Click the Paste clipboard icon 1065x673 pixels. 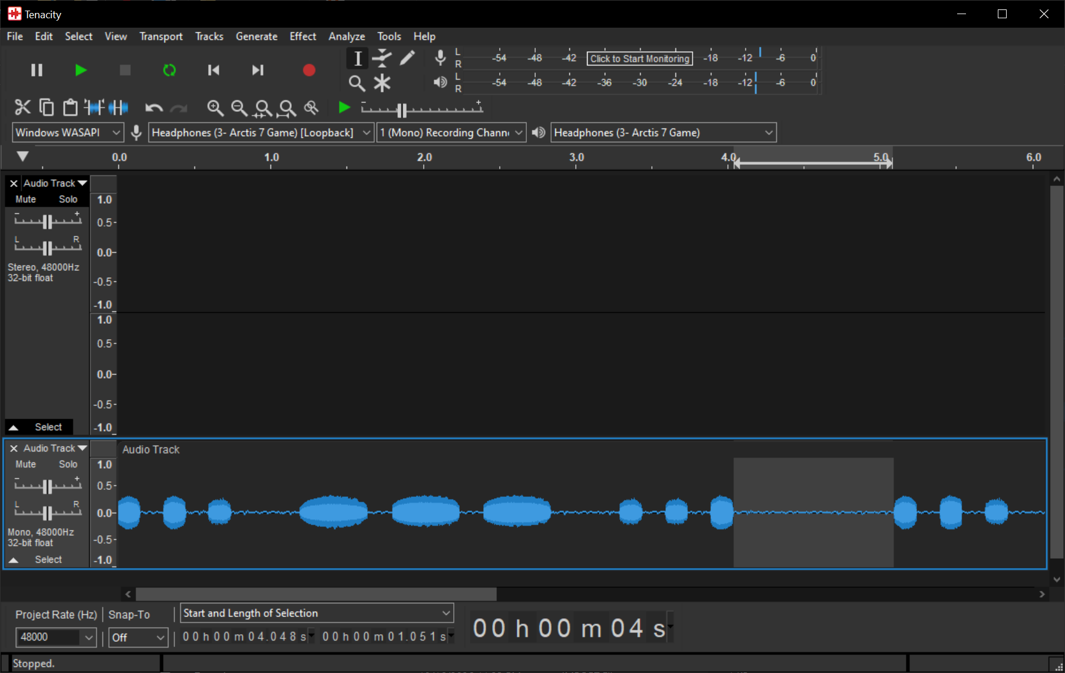tap(71, 107)
